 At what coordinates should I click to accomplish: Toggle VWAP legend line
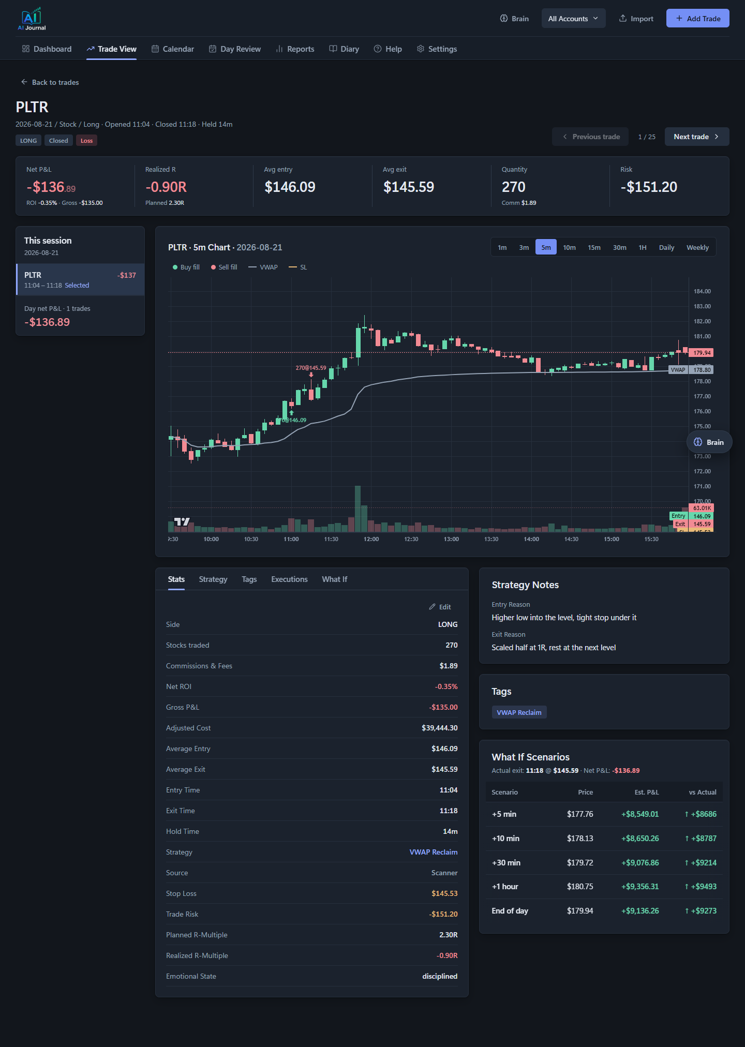(x=263, y=267)
